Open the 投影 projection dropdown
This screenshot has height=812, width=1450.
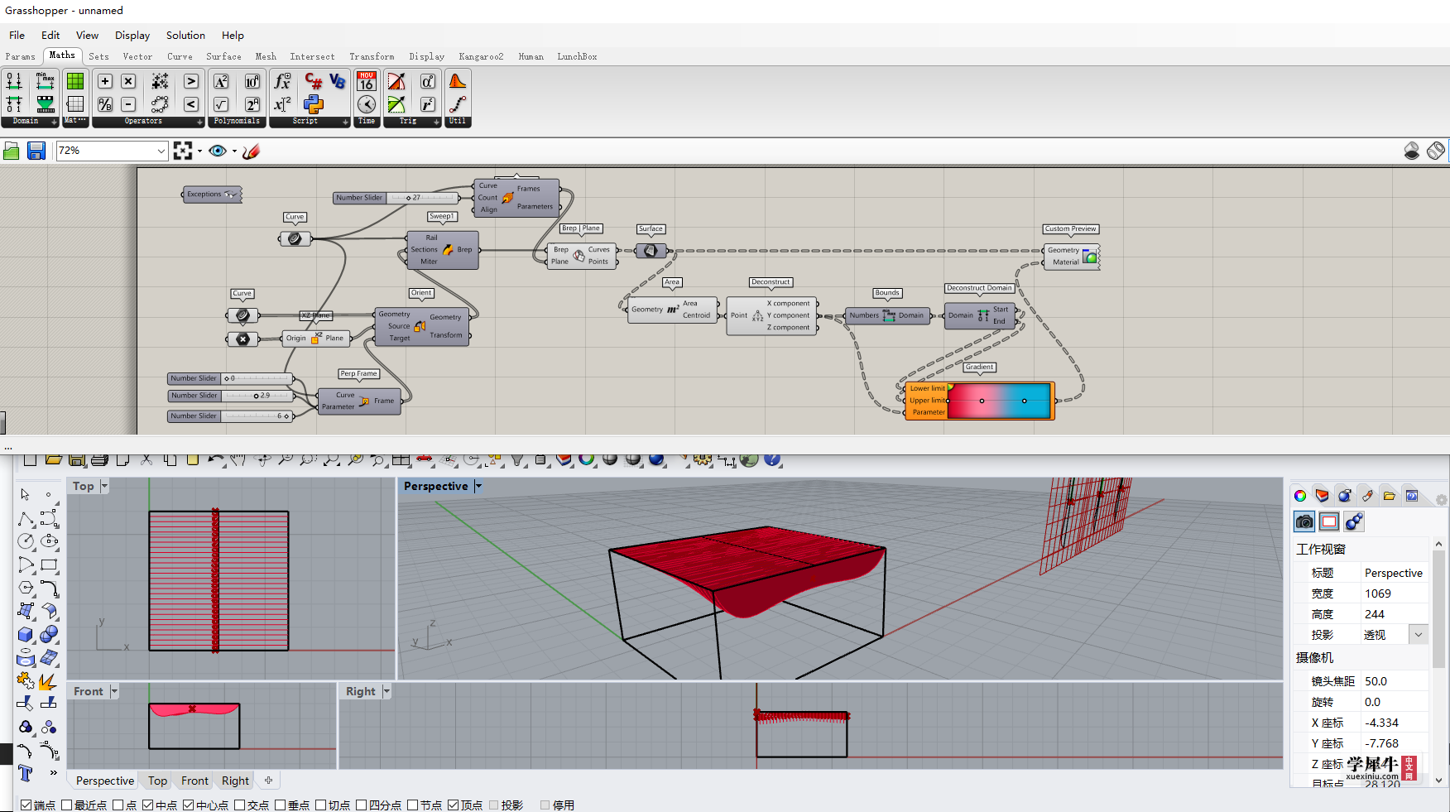(x=1419, y=635)
